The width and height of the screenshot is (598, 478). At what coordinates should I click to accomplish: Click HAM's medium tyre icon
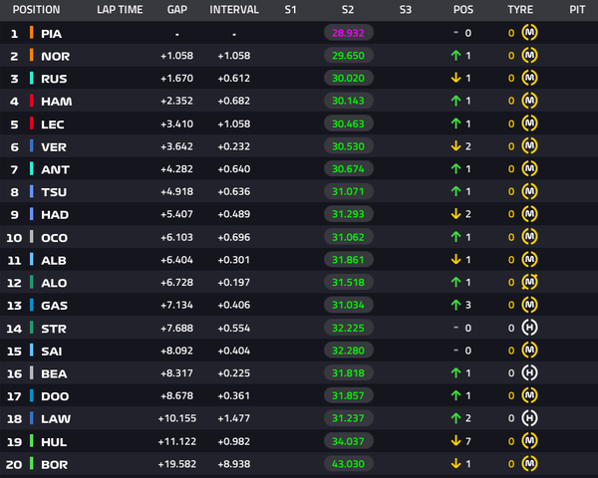coord(529,101)
